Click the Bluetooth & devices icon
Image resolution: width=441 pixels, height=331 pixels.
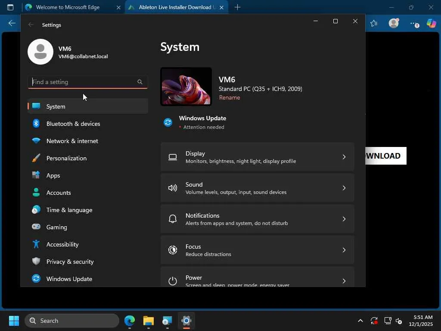pyautogui.click(x=37, y=124)
